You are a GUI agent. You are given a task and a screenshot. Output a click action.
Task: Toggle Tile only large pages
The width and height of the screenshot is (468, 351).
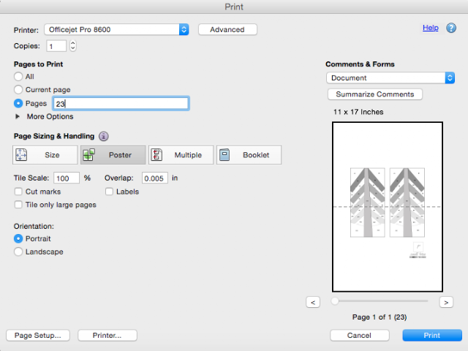click(x=19, y=205)
